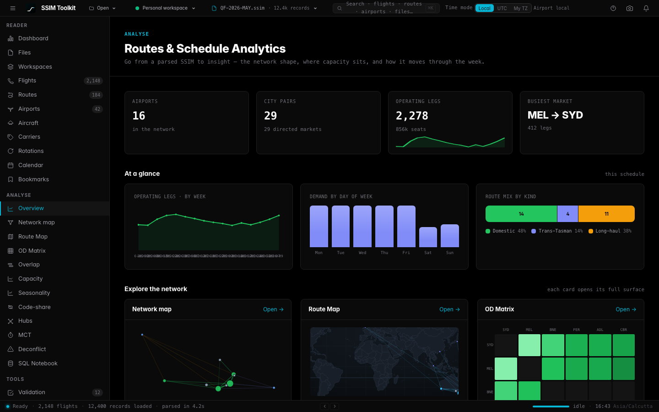
Task: Click the Carriers tag icon
Action: coord(11,137)
